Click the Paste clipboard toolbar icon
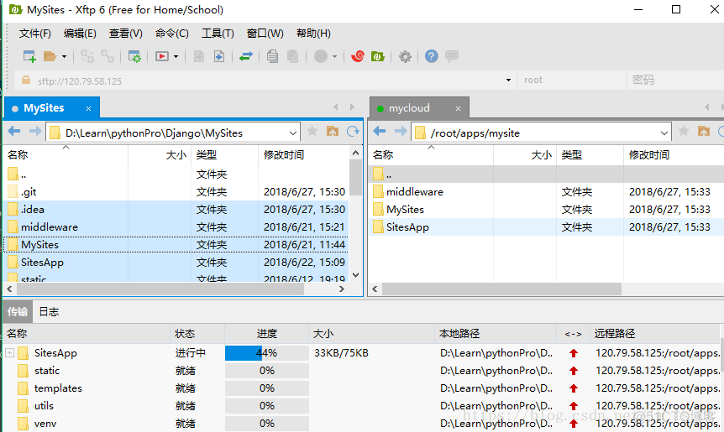The height and width of the screenshot is (432, 724). (x=292, y=56)
